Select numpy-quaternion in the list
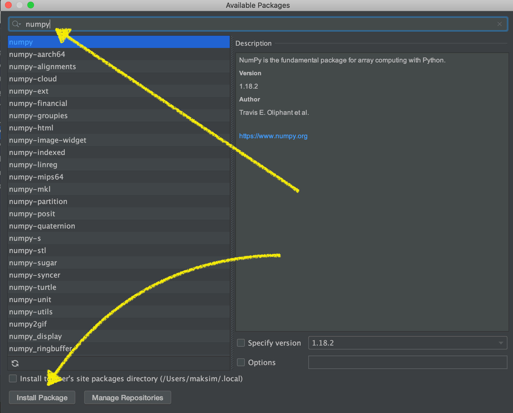The image size is (513, 413). point(119,226)
